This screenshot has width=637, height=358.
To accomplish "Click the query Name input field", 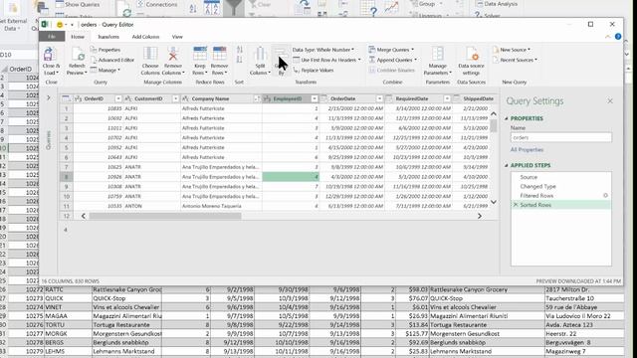I will pos(561,137).
